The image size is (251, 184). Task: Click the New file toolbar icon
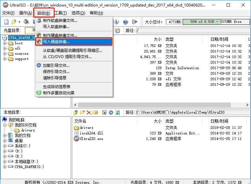click(6, 22)
